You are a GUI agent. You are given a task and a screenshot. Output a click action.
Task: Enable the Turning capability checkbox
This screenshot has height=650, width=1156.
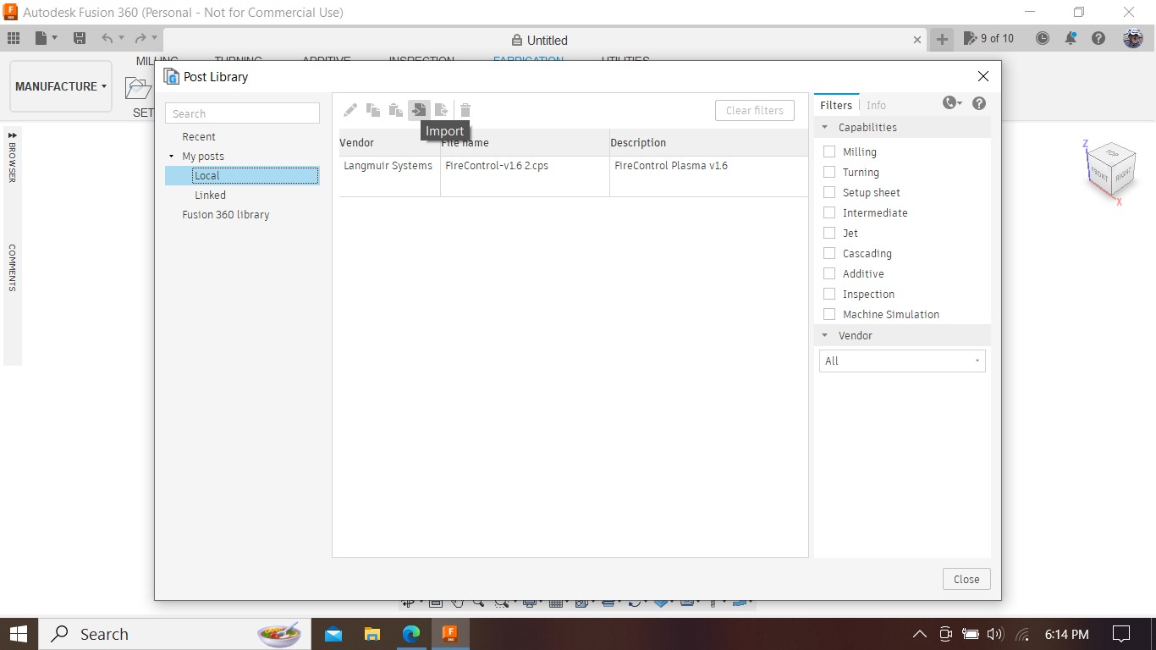point(829,172)
